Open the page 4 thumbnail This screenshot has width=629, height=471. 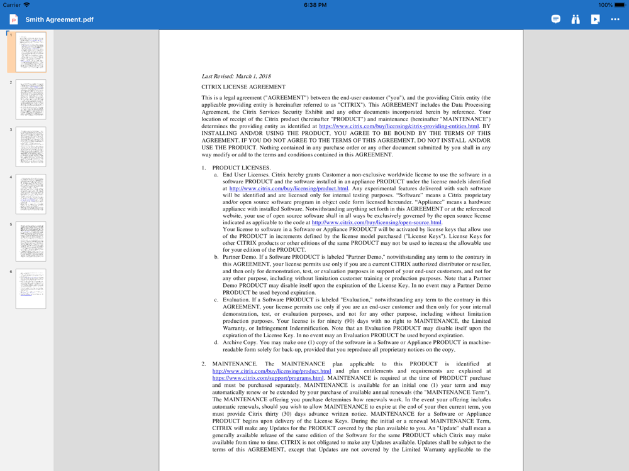click(x=31, y=194)
